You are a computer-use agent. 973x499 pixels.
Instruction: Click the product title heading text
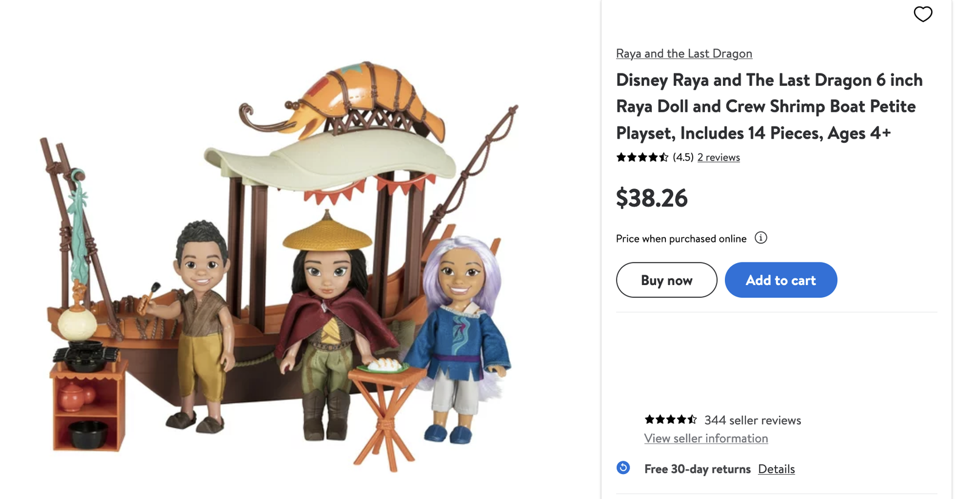coord(769,106)
